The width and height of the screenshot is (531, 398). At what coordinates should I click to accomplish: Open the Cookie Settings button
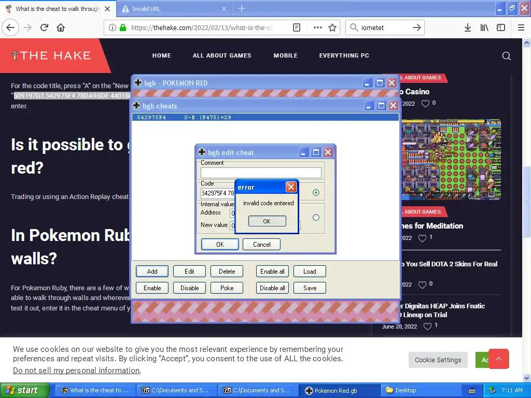[438, 360]
